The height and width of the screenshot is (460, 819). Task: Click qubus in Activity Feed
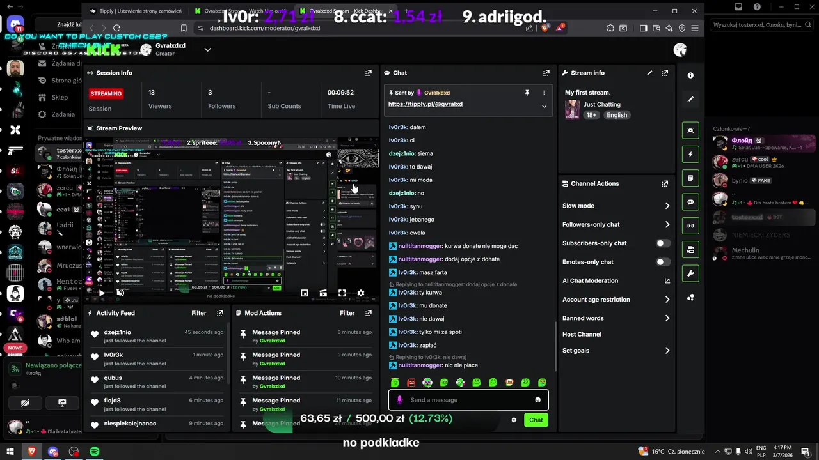(x=113, y=378)
